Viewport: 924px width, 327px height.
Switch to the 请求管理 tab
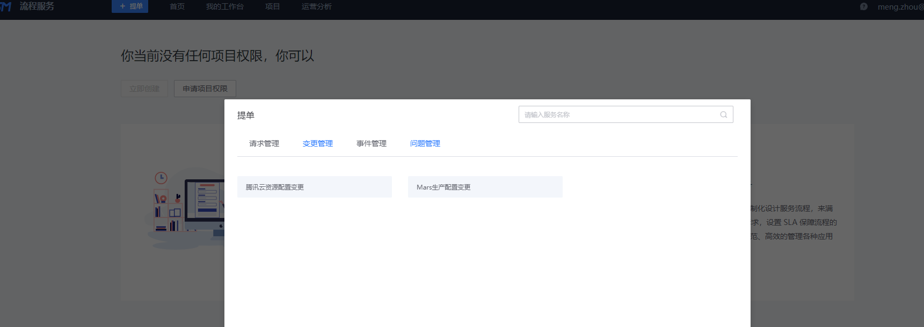click(264, 143)
